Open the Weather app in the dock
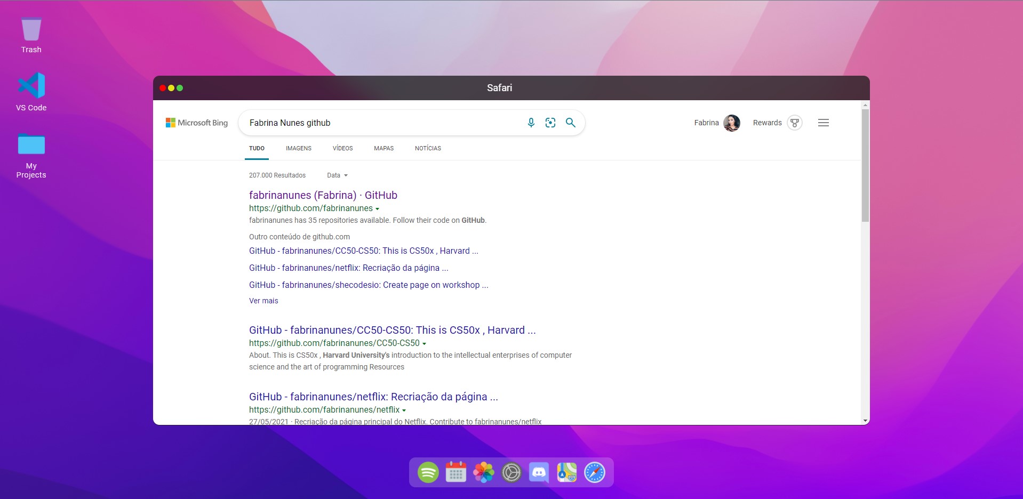The image size is (1023, 499). coord(566,472)
